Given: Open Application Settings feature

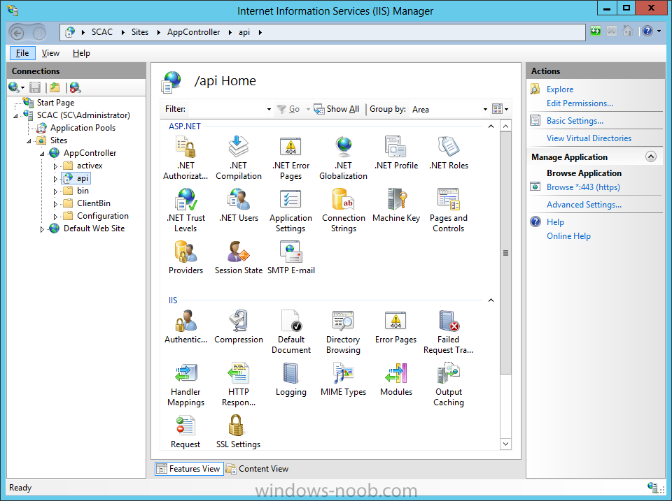Looking at the screenshot, I should tap(291, 210).
